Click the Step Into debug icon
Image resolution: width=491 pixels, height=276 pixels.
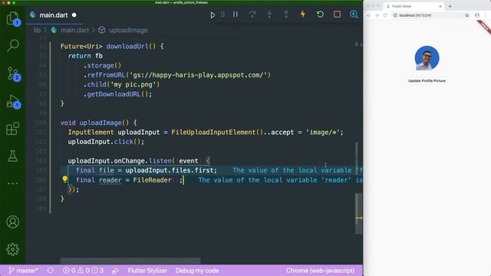[x=269, y=15]
